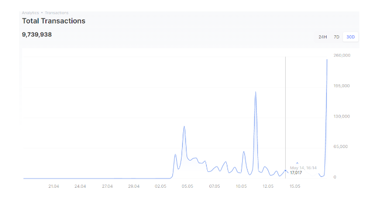Click the 21.04 date label on axis

click(x=53, y=186)
